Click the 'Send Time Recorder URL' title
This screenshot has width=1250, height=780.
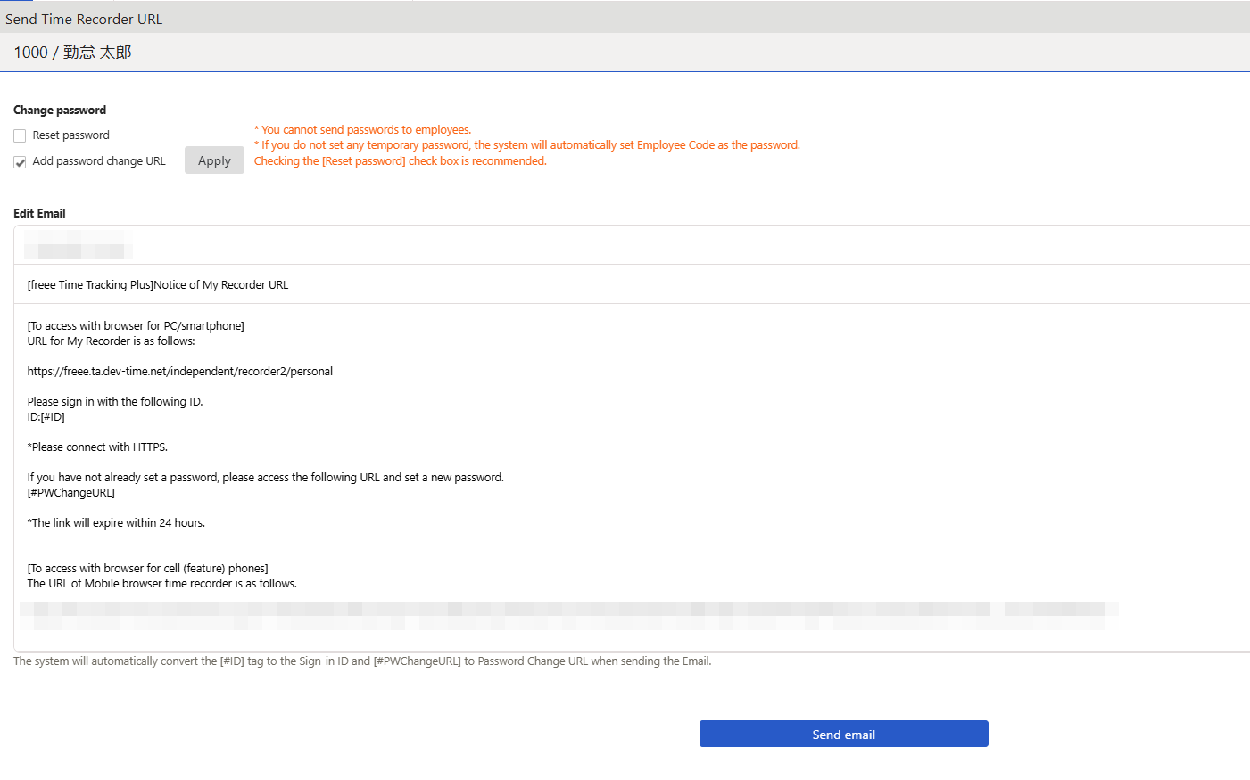point(84,19)
